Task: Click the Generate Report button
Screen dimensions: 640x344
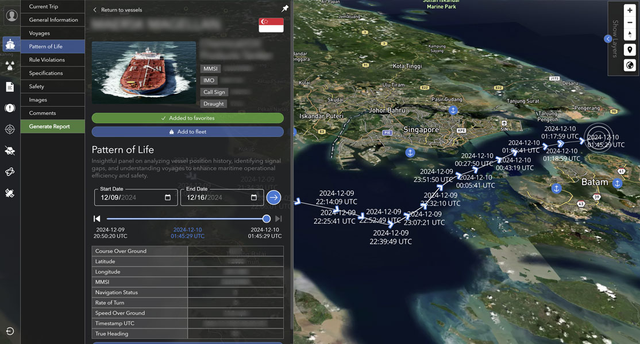Action: (x=49, y=126)
